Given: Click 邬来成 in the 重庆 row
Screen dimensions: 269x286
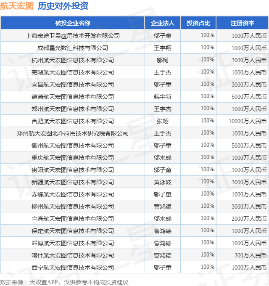Looking at the screenshot, I should [x=163, y=158].
